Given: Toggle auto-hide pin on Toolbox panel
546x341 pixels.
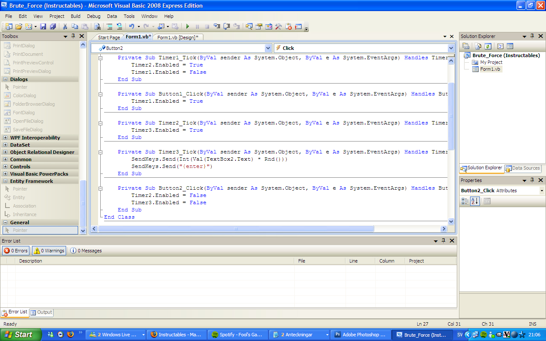Looking at the screenshot, I should tap(73, 36).
